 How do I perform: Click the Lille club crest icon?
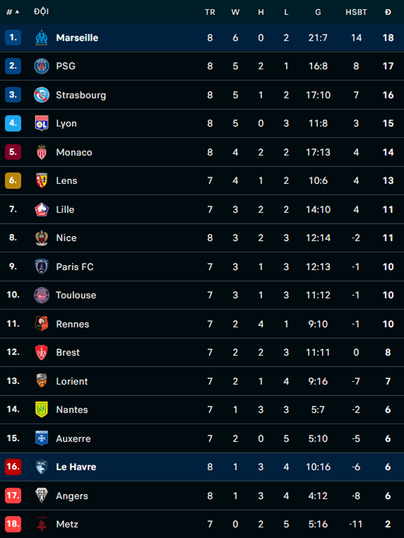coord(42,209)
